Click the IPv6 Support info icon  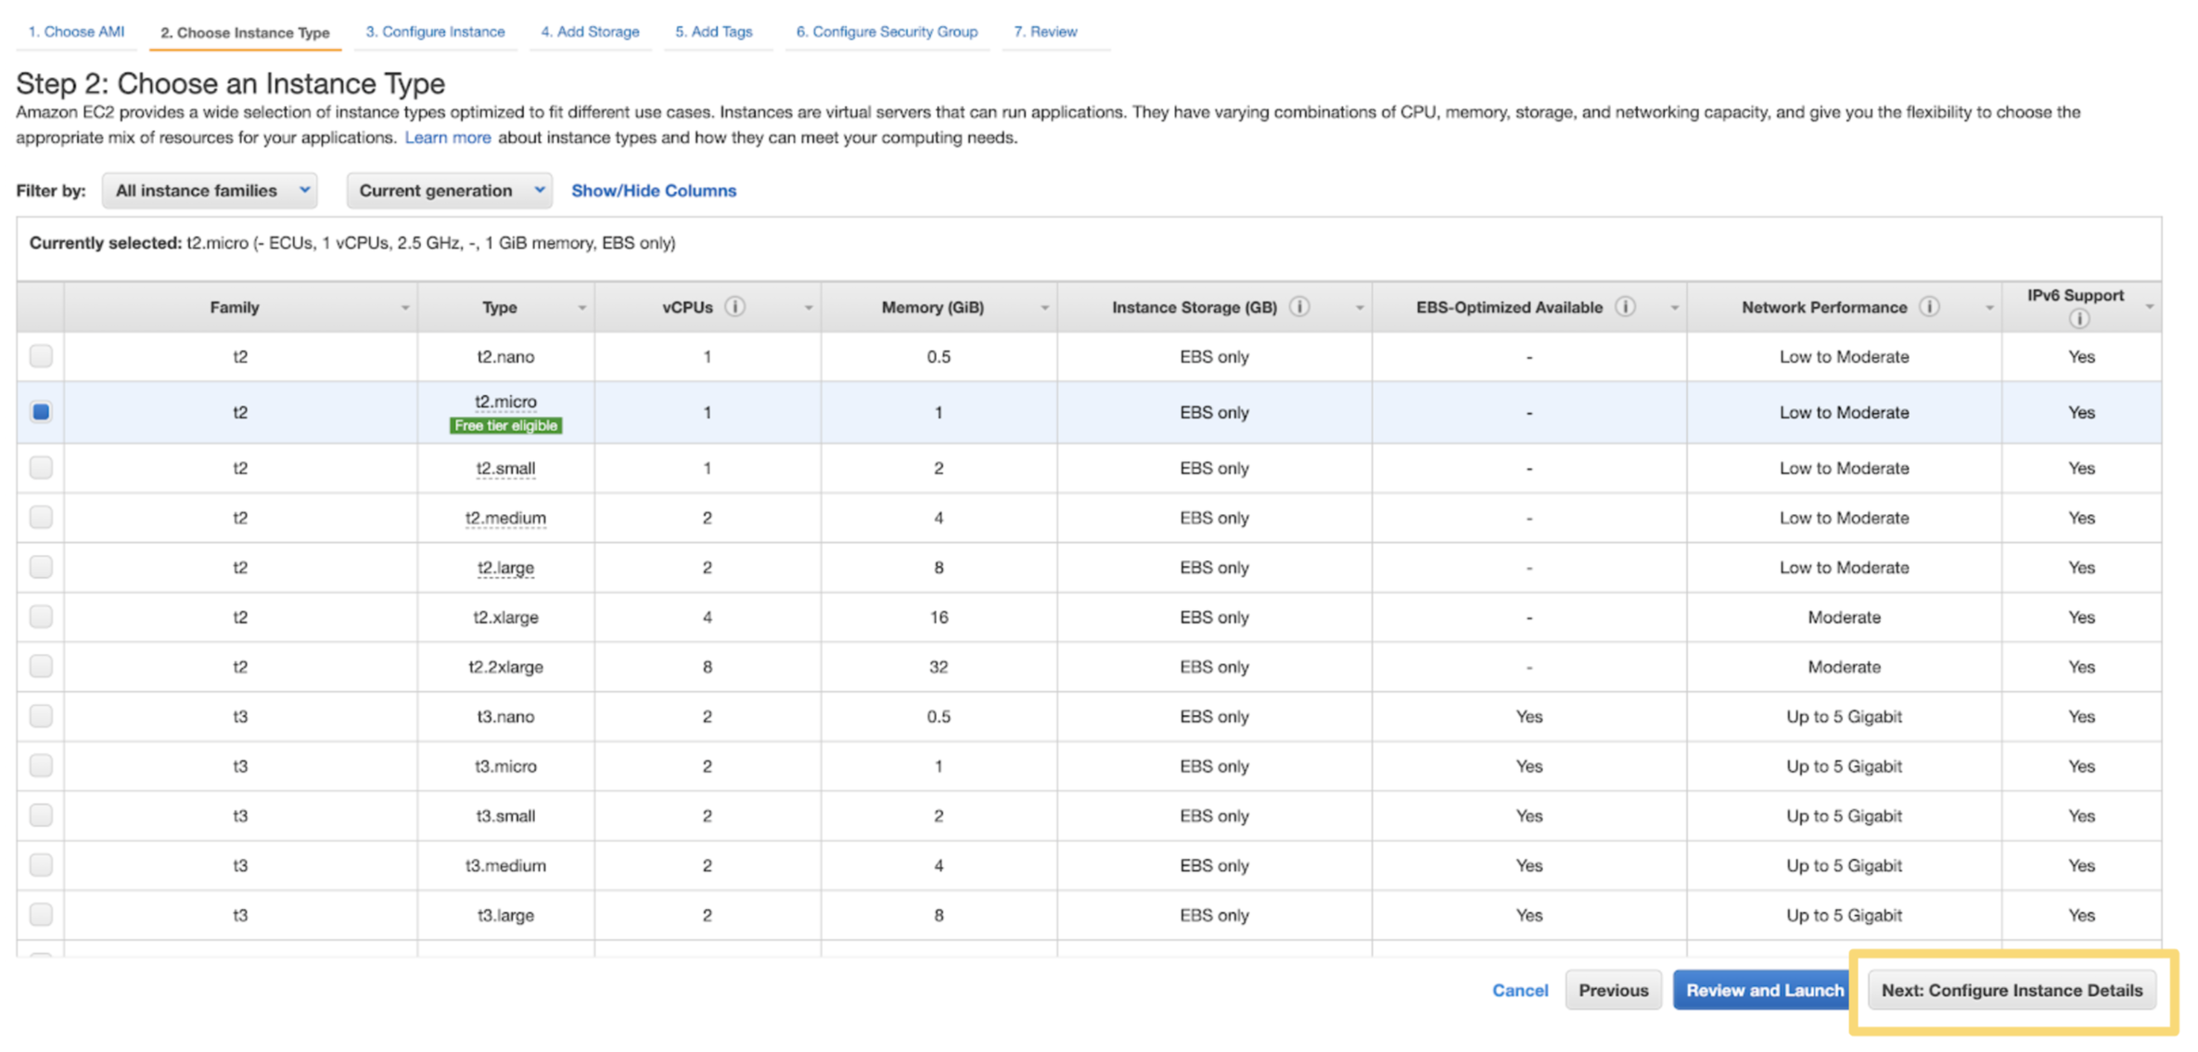[2079, 319]
